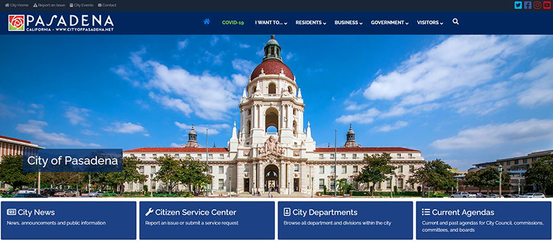
Task: Open the YouTube social media icon
Action: click(x=547, y=5)
